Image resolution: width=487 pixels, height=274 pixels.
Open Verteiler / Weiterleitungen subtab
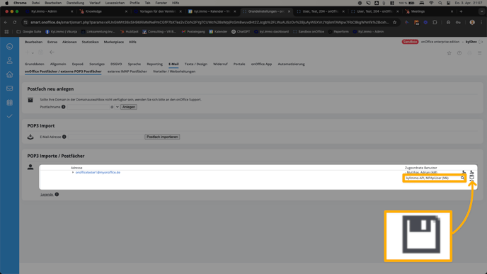174,72
